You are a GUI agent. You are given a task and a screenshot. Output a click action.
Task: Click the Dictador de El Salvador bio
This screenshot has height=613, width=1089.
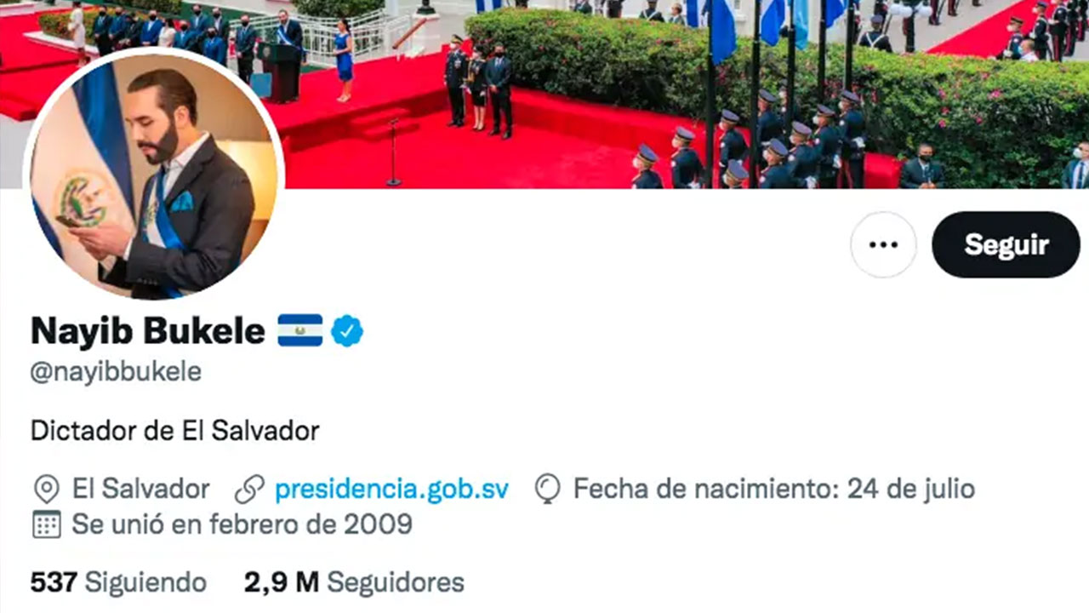pyautogui.click(x=174, y=430)
